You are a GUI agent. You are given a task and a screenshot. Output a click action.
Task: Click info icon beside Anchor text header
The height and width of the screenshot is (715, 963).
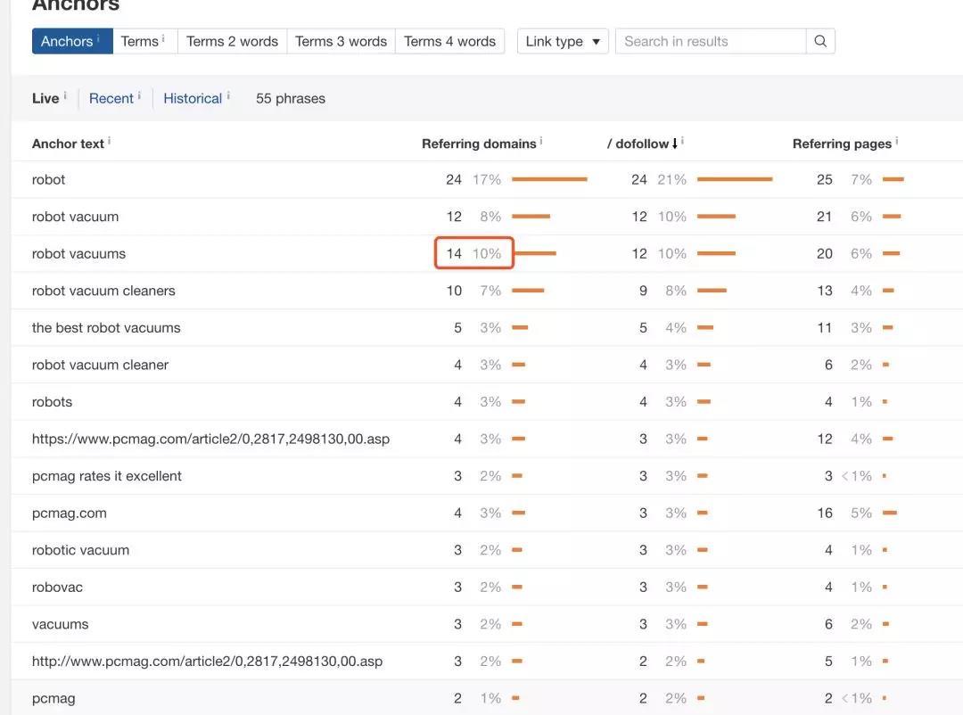[110, 142]
